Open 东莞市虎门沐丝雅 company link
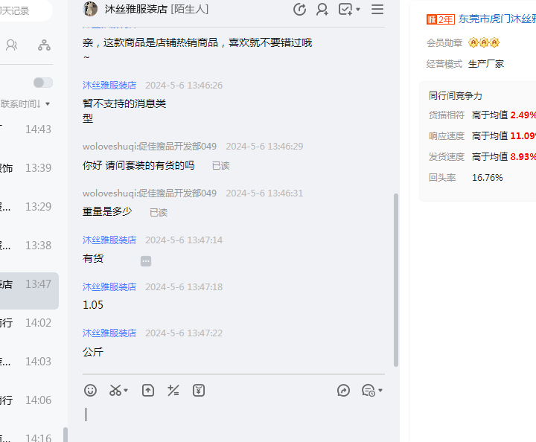The image size is (536, 442). tap(497, 19)
